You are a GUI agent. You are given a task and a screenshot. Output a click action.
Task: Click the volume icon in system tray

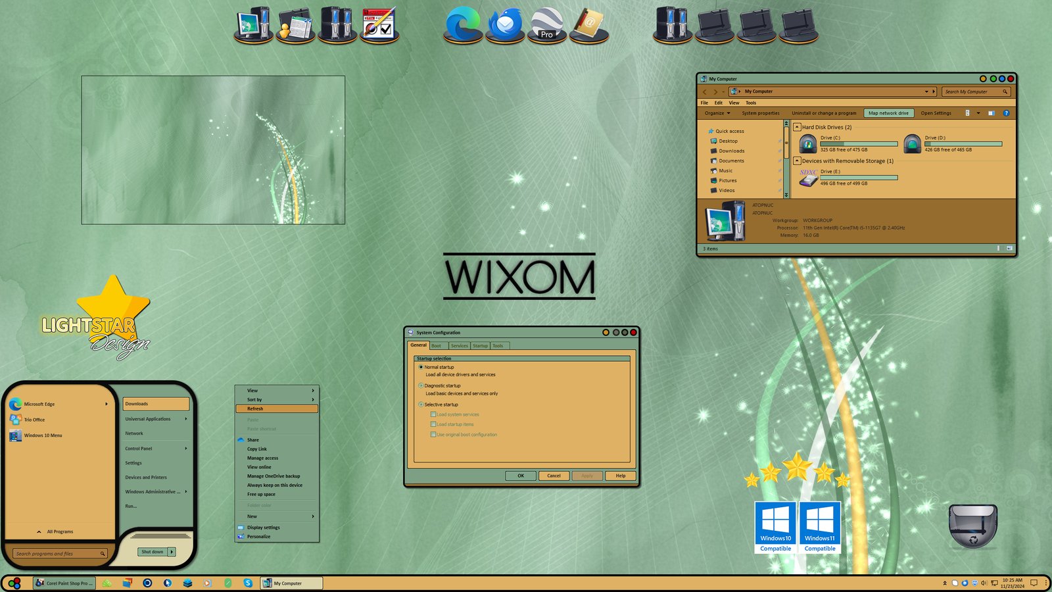[984, 583]
